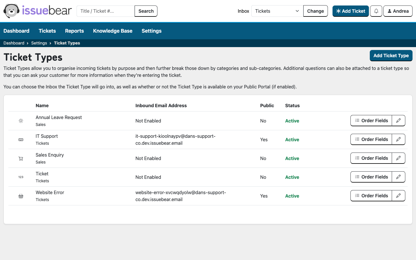
Task: Click the Active status of IT Support
Action: (292, 140)
